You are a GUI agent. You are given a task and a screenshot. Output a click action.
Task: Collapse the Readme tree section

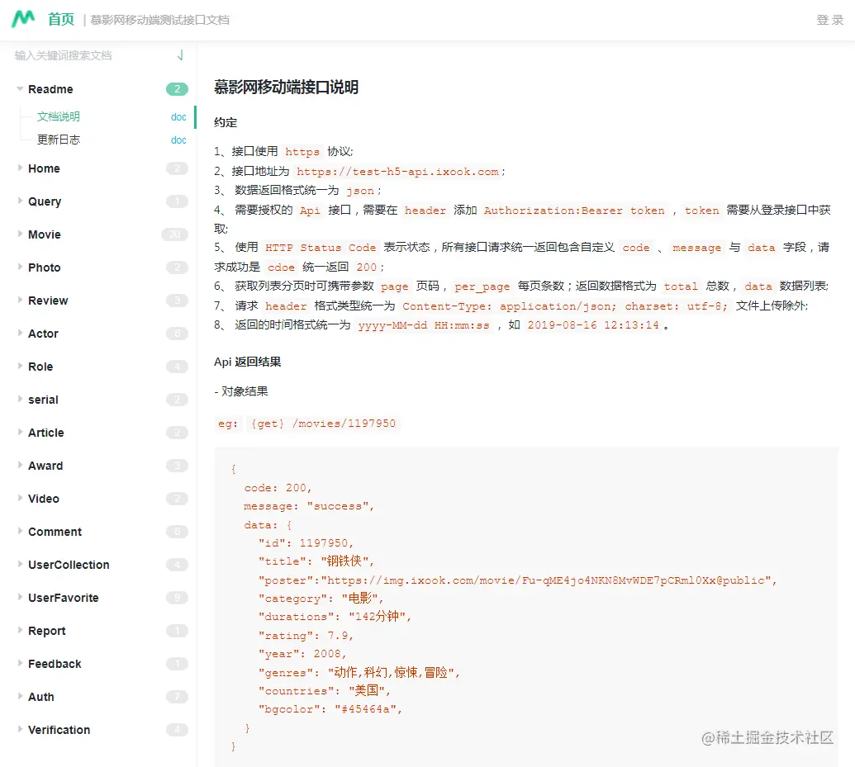coord(20,88)
